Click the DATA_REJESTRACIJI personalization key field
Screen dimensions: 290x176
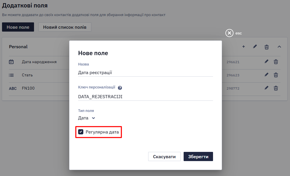(x=145, y=97)
